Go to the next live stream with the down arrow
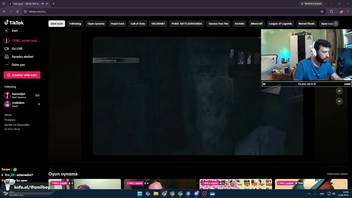 [339, 101]
